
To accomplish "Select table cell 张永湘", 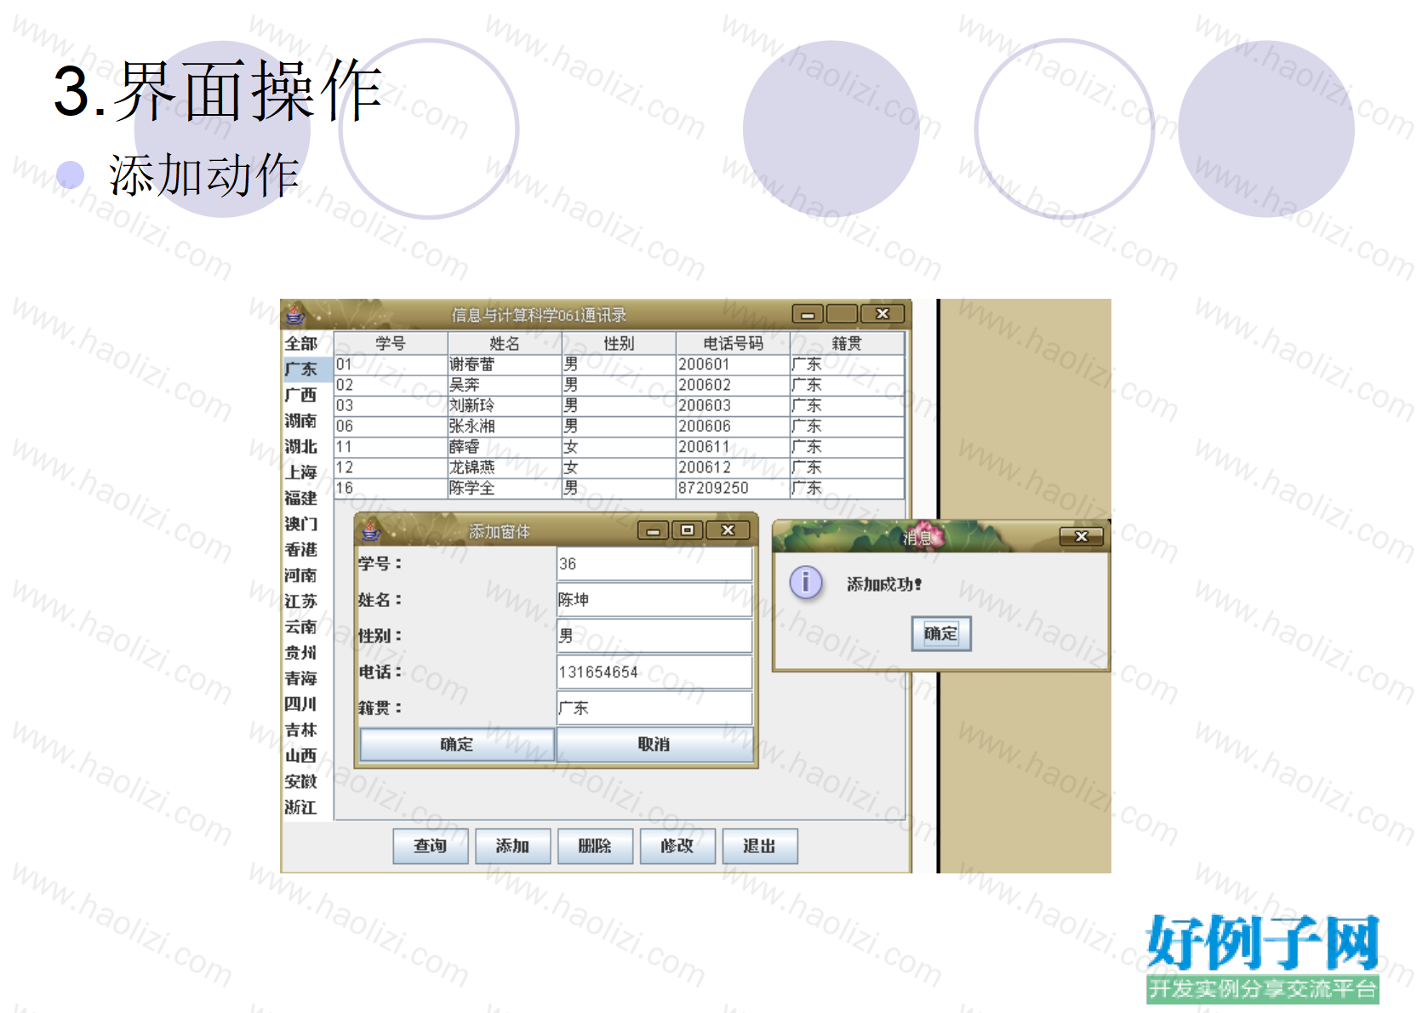I will 505,426.
